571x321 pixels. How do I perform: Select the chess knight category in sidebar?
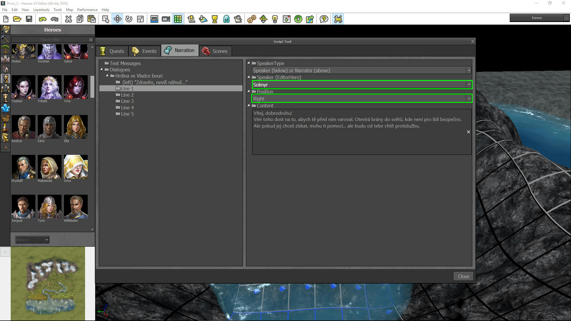(5, 137)
